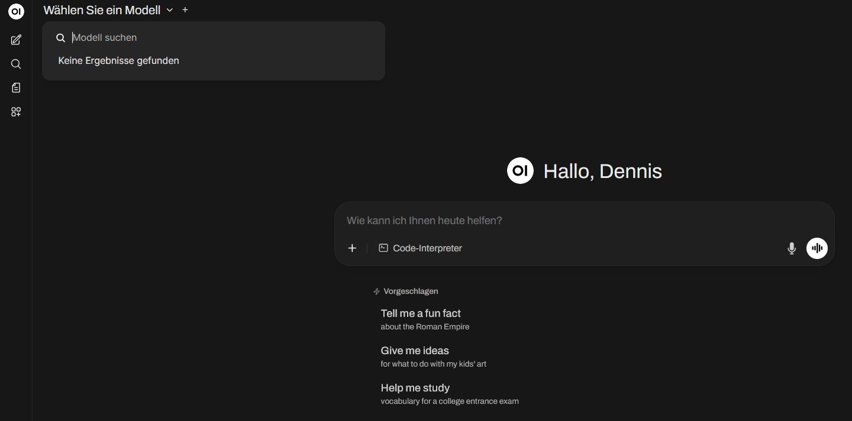Open the Notes icon in the sidebar

16,88
